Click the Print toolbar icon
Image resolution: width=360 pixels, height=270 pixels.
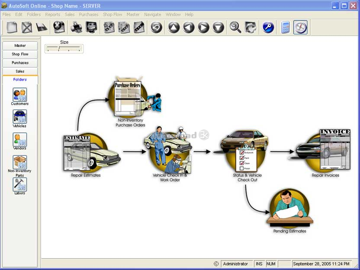click(77, 27)
